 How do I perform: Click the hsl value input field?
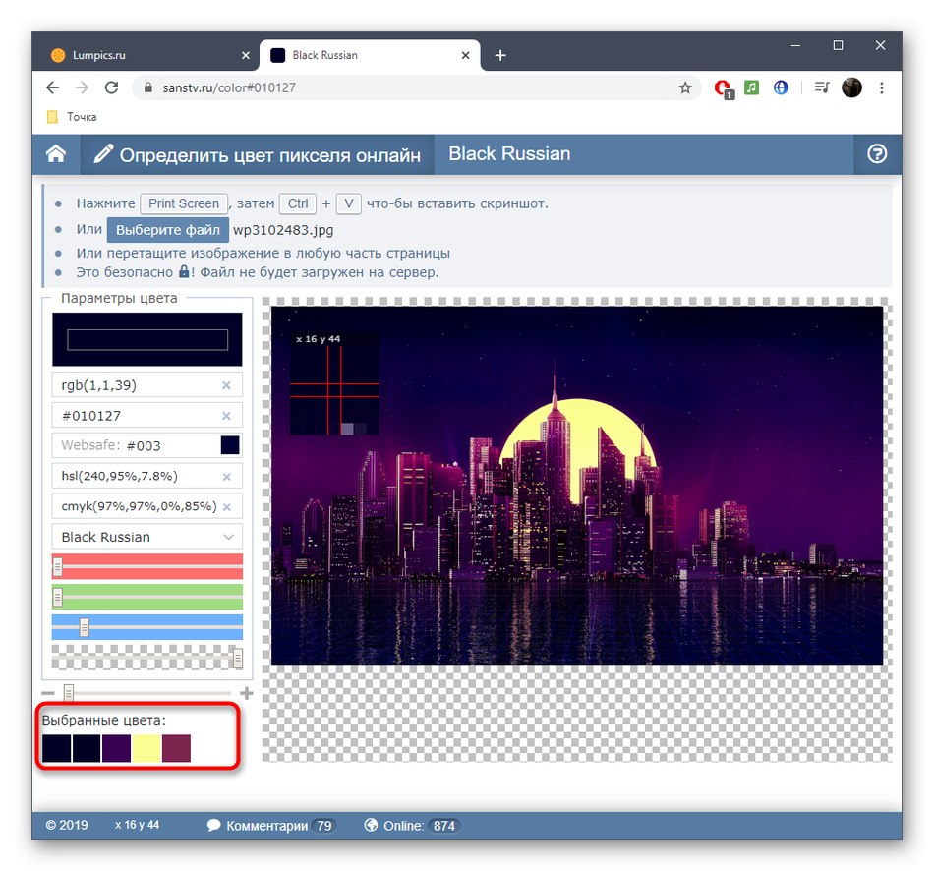coord(147,476)
